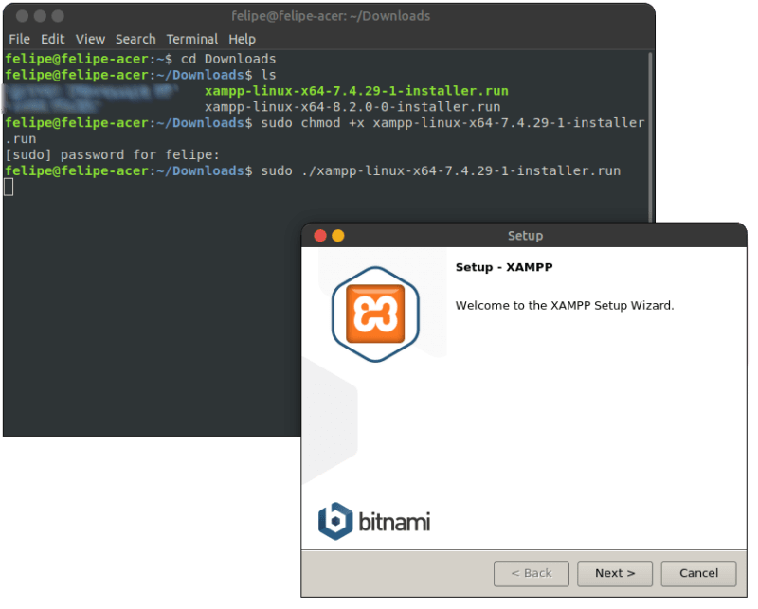The height and width of the screenshot is (609, 758).
Task: Click the "Setup - XAMPP" heading
Action: pos(504,267)
